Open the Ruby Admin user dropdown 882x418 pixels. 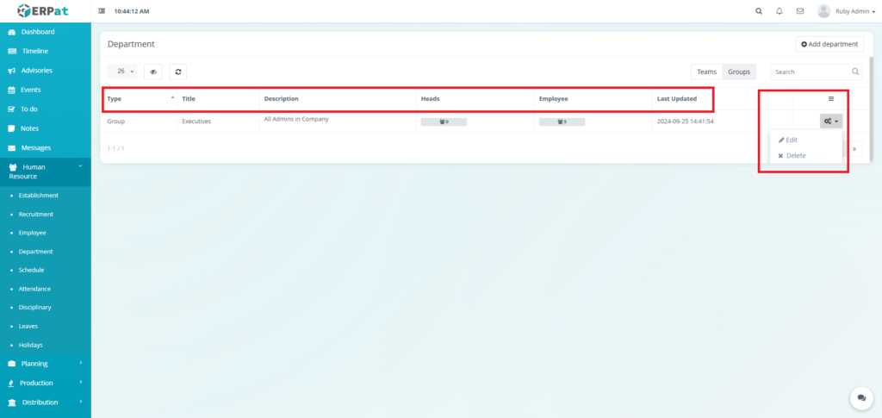click(855, 11)
